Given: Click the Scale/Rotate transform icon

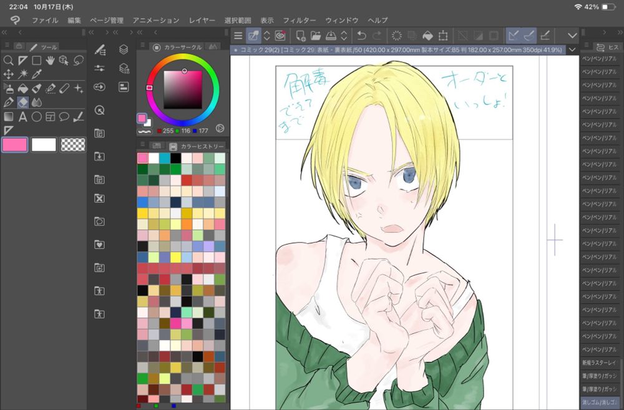Looking at the screenshot, I should click(x=443, y=36).
